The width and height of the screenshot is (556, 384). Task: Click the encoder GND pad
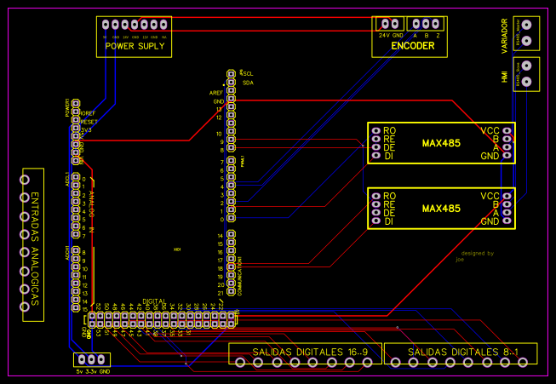[x=395, y=24]
